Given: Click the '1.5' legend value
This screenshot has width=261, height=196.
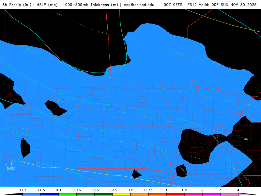Looking at the screenshot, I should pos(184,190).
